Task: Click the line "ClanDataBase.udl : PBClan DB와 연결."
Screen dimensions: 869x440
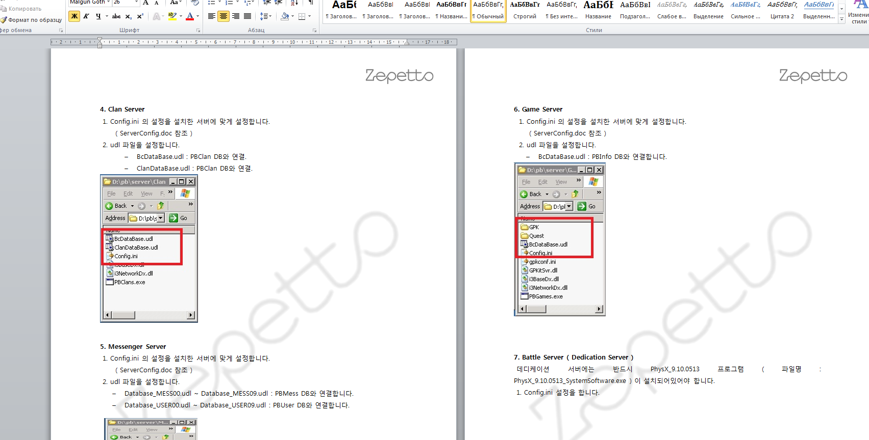Action: (194, 169)
